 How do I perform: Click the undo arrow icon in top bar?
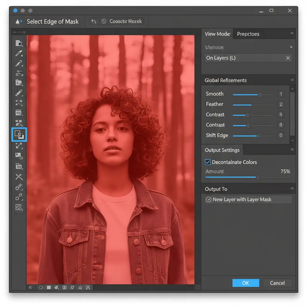coord(94,22)
